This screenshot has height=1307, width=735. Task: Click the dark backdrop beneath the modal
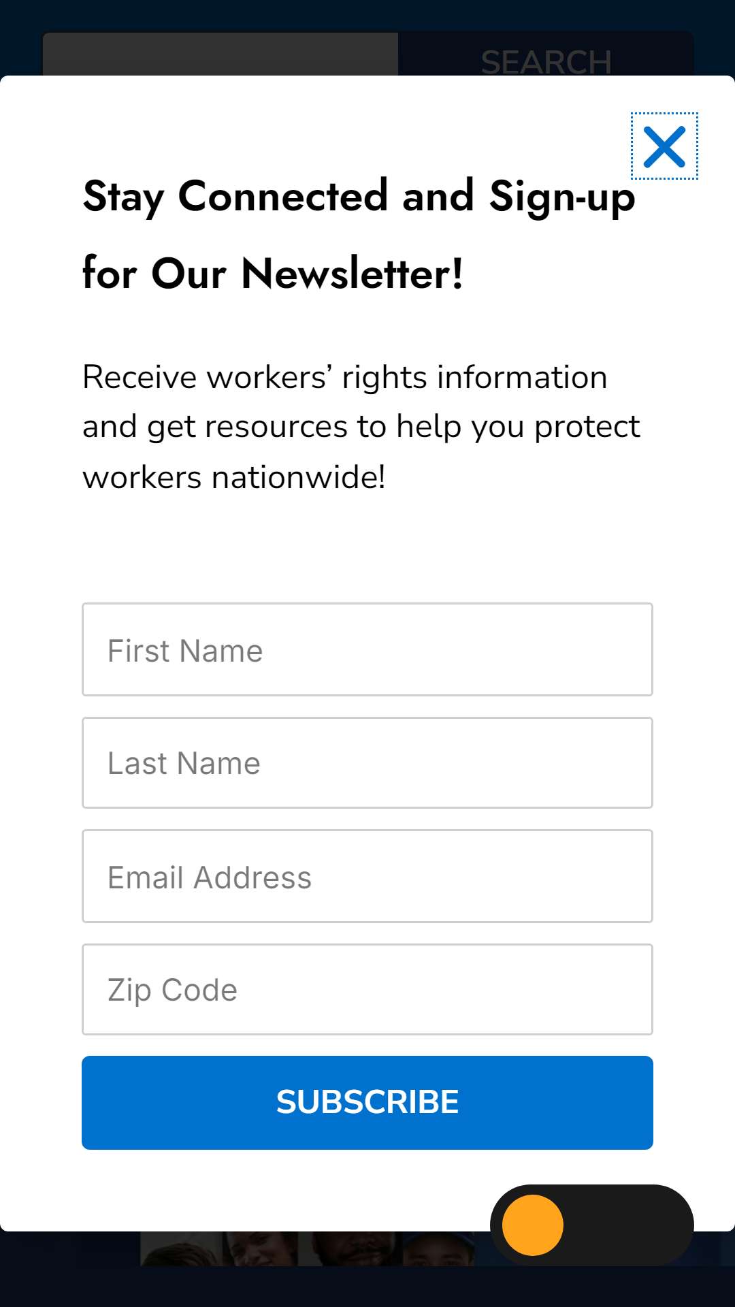tap(367, 1287)
